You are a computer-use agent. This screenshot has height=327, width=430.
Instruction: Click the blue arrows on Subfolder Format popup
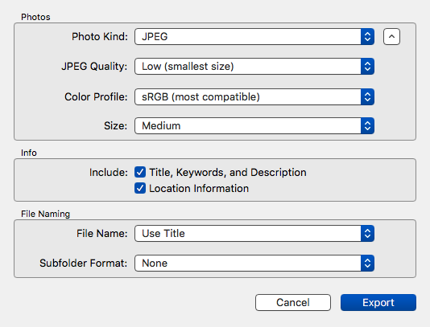(367, 264)
